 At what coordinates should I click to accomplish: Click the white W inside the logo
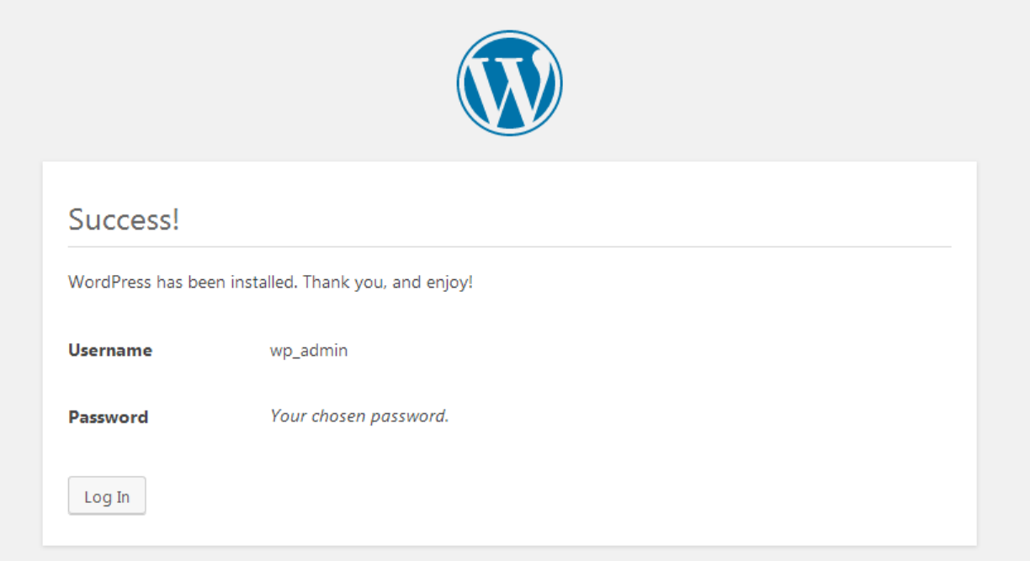[509, 85]
